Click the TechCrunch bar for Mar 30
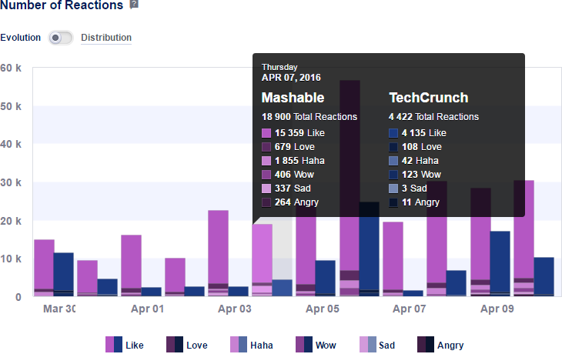 (63, 275)
